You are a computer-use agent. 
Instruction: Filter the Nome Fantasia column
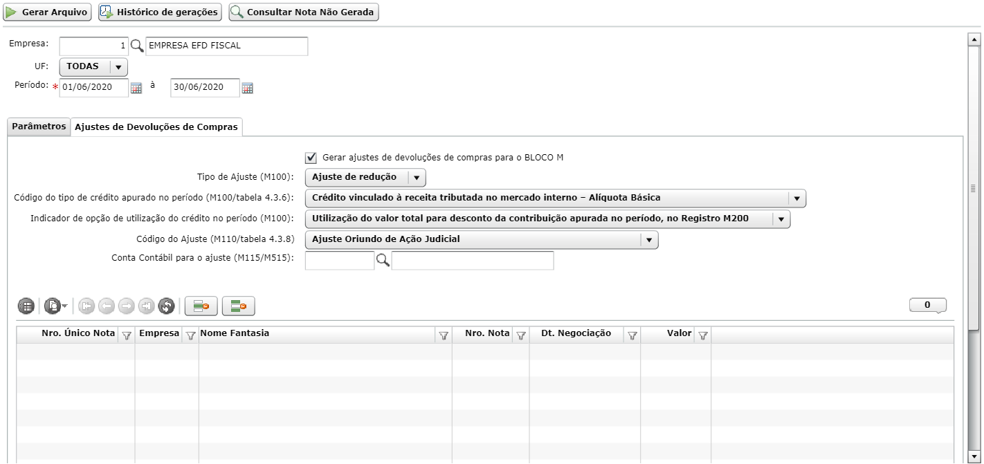pos(444,335)
